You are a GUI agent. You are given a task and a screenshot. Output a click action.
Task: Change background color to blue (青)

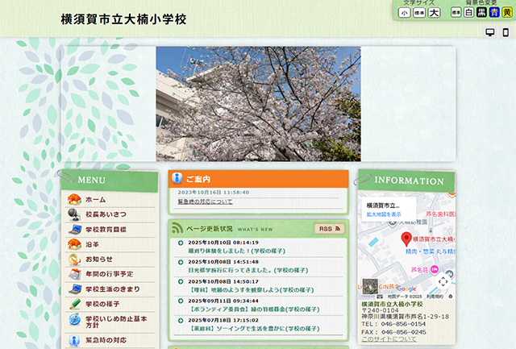(494, 13)
